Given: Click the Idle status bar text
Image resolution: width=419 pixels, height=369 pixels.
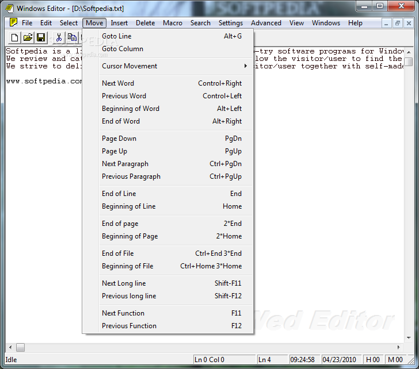Looking at the screenshot, I should pos(12,360).
